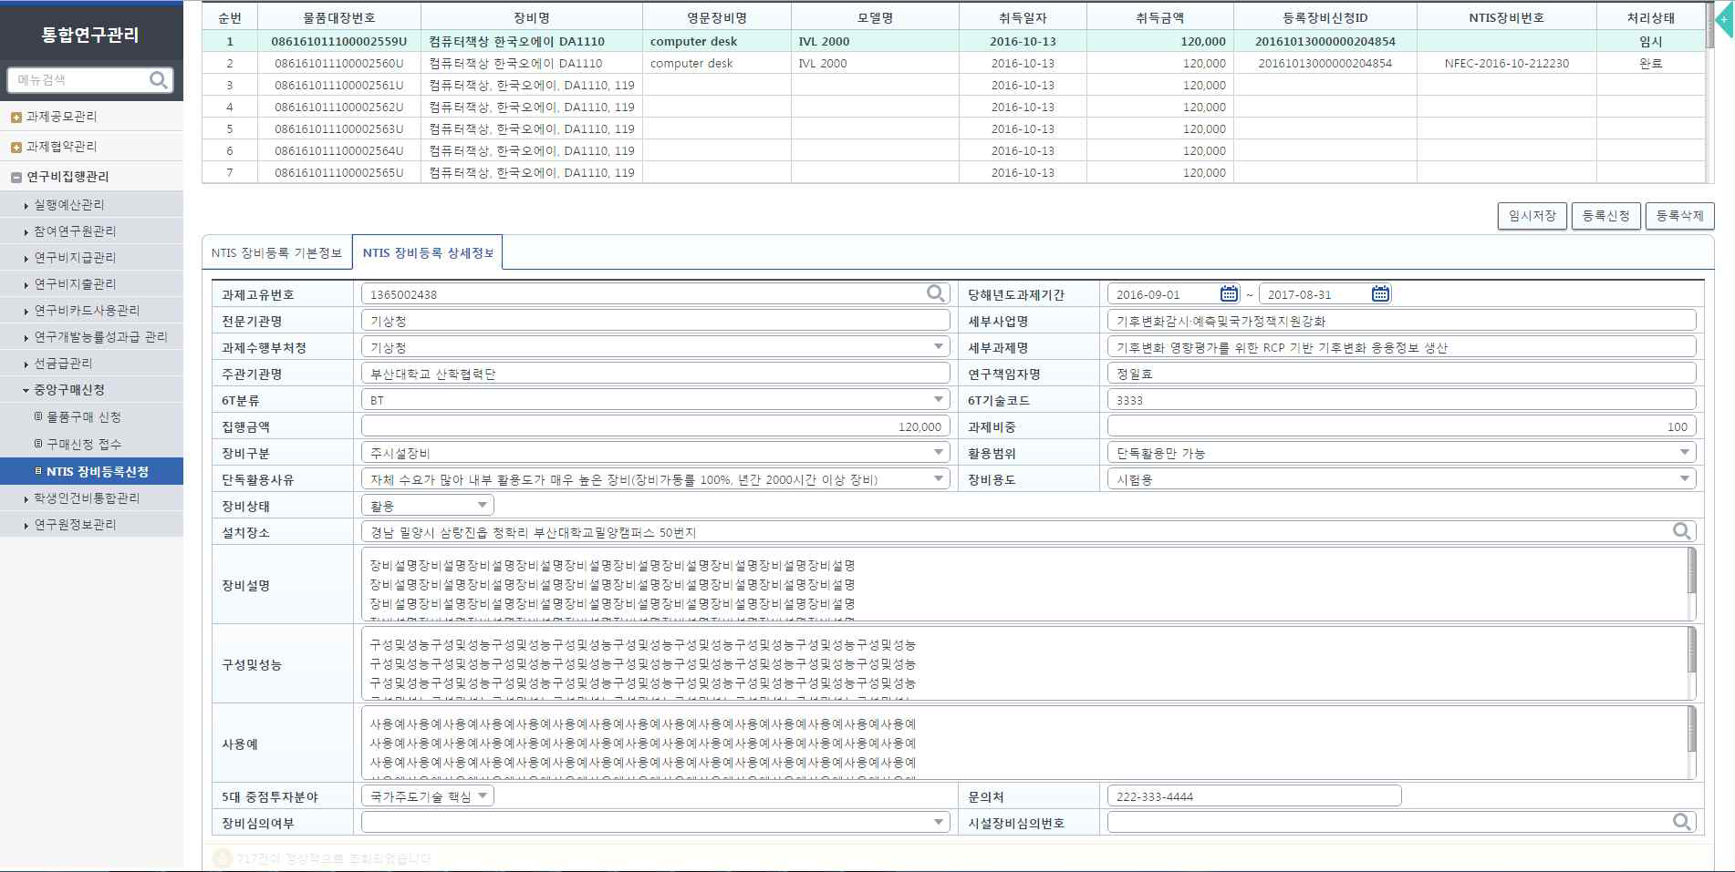1735x872 pixels.
Task: Click the 과제비중 field showing 100
Action: [x=1401, y=426]
